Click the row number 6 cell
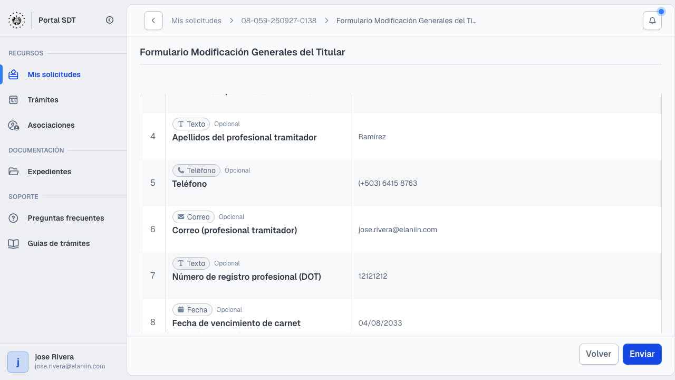 [x=153, y=230]
